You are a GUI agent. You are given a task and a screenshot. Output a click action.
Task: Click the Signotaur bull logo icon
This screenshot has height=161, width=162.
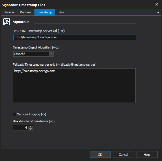7,22
